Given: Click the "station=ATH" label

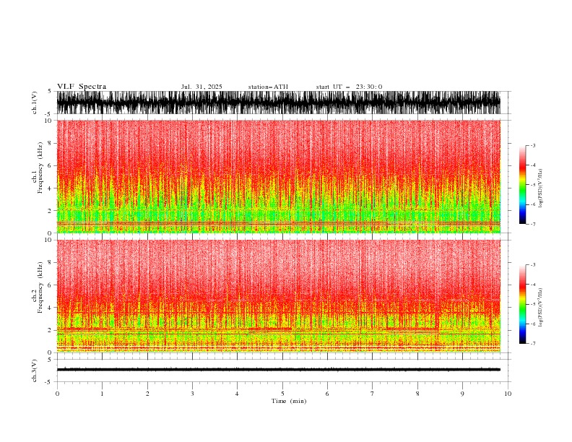Looking at the screenshot, I should click(x=268, y=87).
